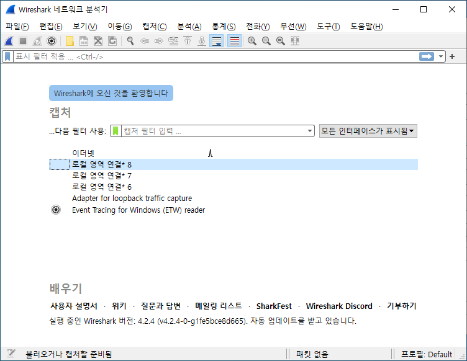This screenshot has width=467, height=361.
Task: Open the 분석(A) menu
Action: tap(189, 27)
